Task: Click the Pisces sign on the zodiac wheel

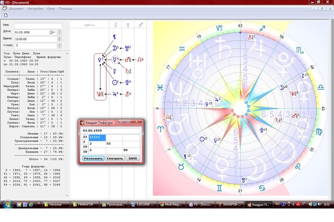Action: pyautogui.click(x=160, y=87)
